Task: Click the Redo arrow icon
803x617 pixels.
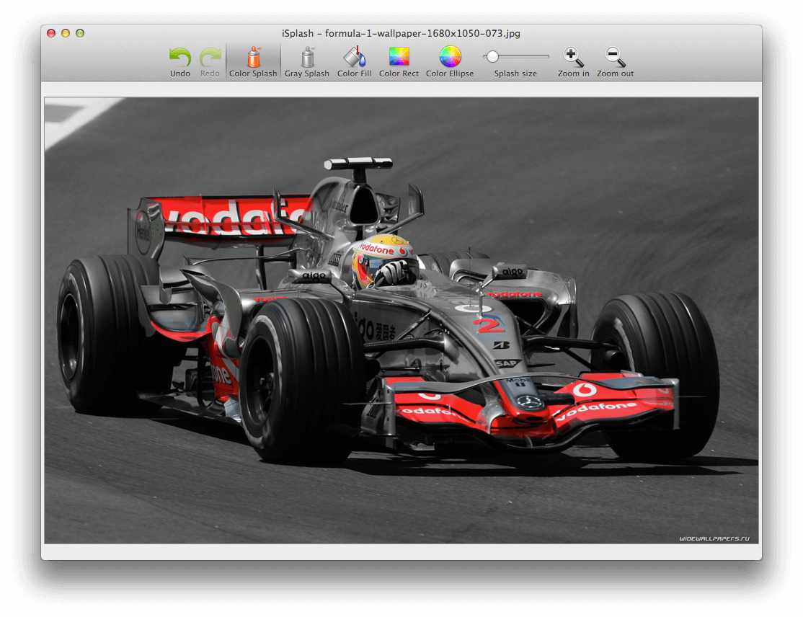Action: (x=210, y=58)
